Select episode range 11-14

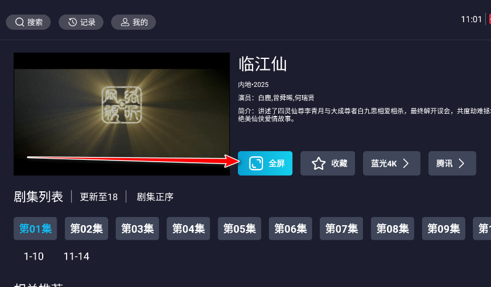77,256
